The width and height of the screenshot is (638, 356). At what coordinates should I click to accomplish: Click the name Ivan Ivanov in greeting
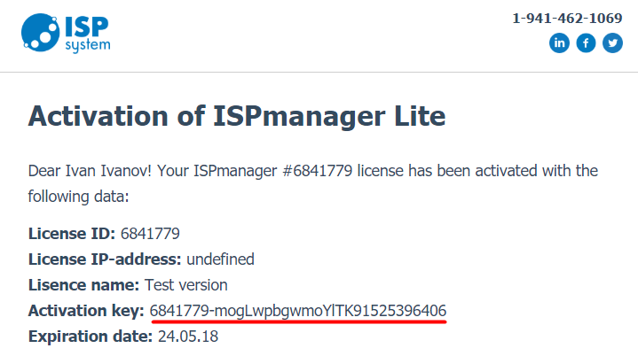point(108,171)
